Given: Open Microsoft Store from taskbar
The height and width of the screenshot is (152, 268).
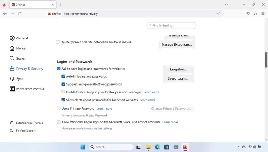Looking at the screenshot, I should tap(167, 147).
